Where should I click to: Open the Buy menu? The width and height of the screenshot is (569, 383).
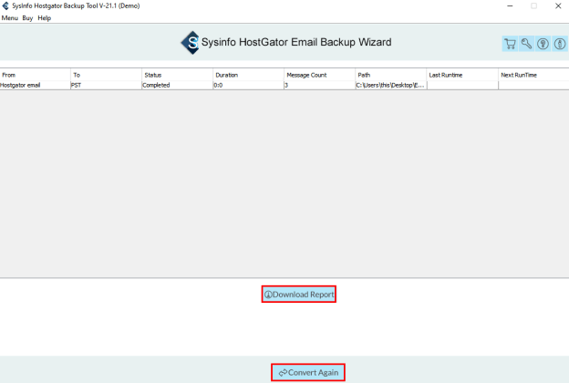[28, 18]
